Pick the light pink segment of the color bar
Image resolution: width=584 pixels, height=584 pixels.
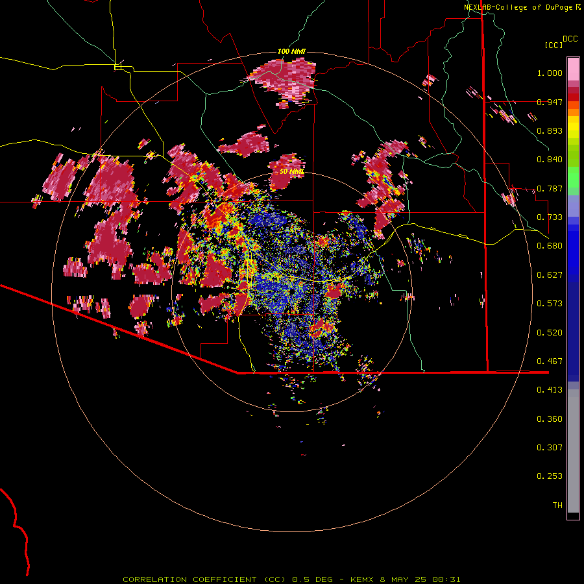pyautogui.click(x=573, y=69)
